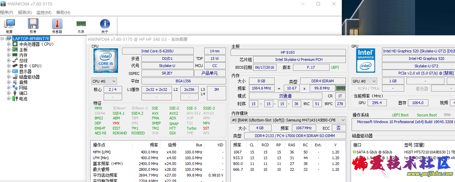Open the GPU #0 selector dropdown
The width and height of the screenshot is (455, 182).
tap(364, 81)
